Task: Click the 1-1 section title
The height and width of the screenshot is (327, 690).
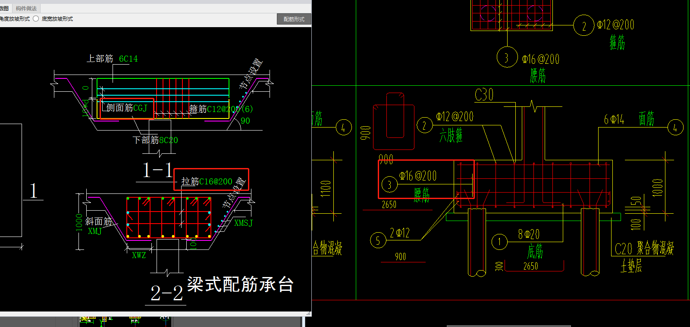Action: 157,170
